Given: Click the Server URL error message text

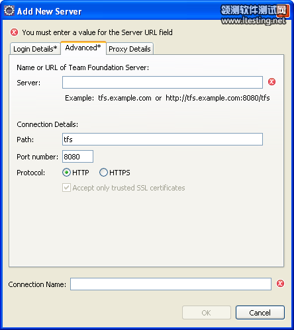Looking at the screenshot, I should [x=97, y=32].
